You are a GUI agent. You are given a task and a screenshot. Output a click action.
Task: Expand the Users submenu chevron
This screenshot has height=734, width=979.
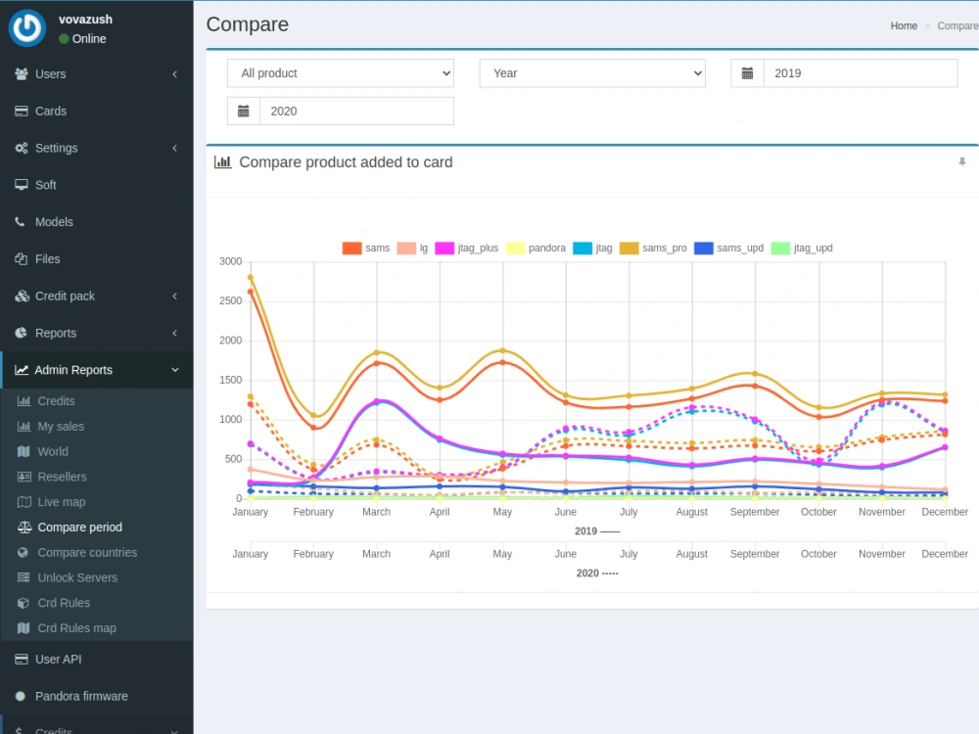point(175,73)
